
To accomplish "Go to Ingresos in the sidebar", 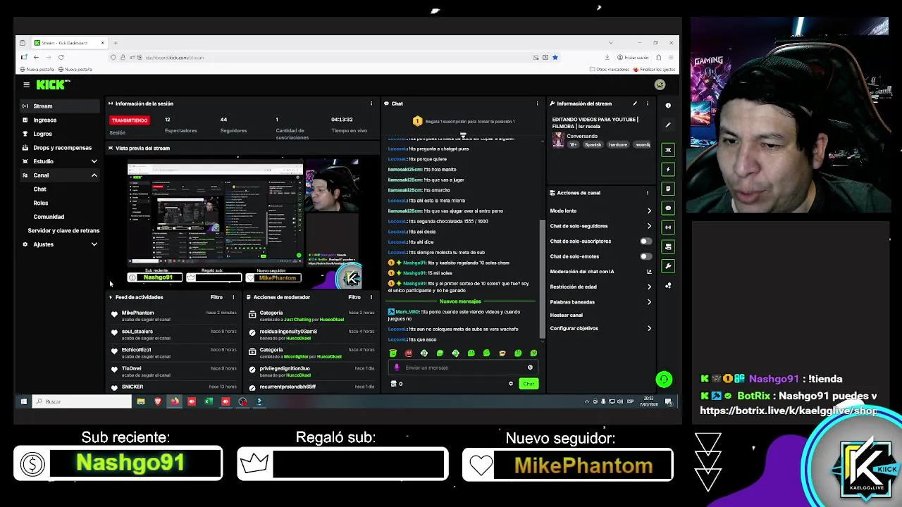I will point(61,120).
